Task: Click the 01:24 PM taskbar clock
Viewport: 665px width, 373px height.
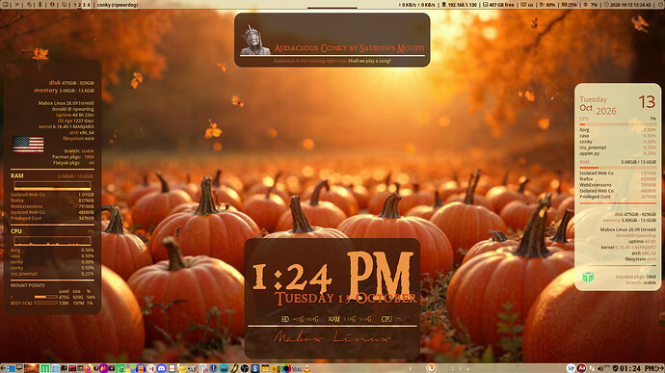Action: pyautogui.click(x=636, y=368)
